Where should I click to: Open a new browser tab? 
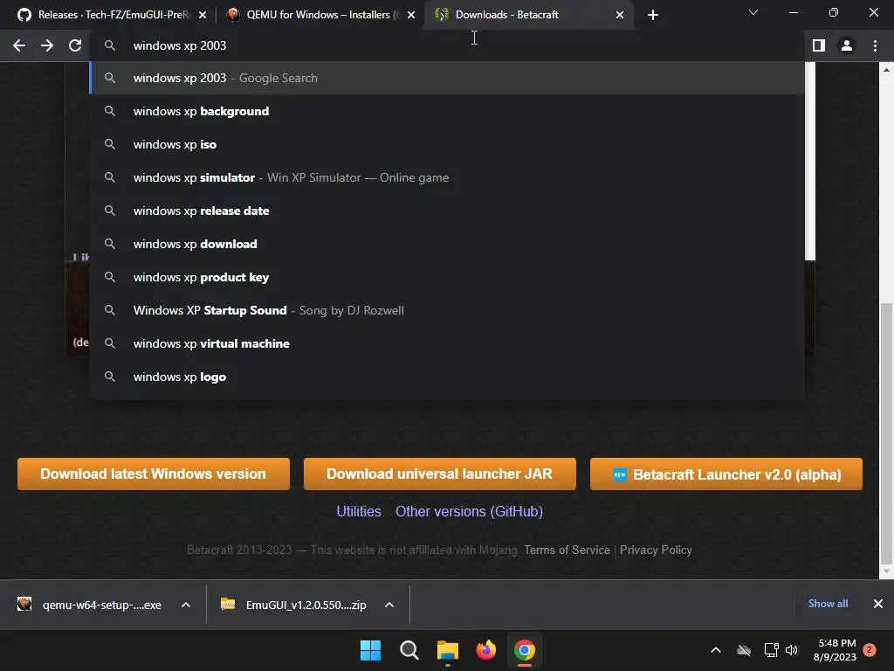pos(653,15)
